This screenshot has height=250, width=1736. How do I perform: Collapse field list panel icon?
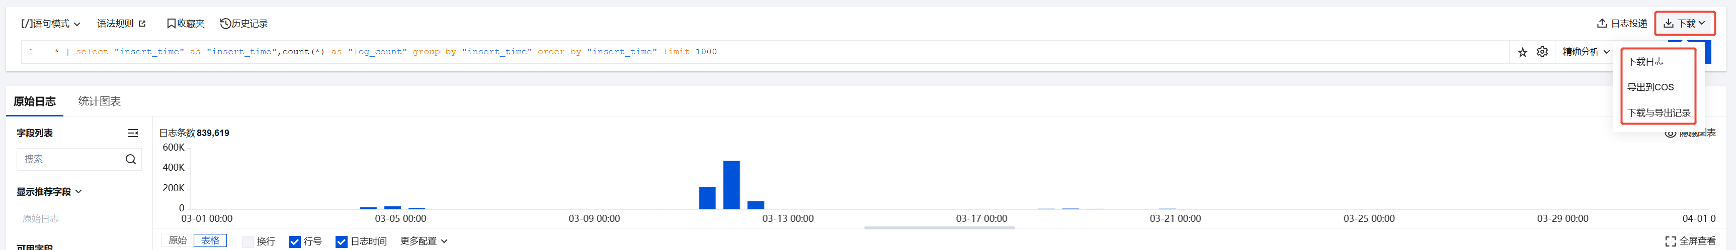pyautogui.click(x=133, y=133)
